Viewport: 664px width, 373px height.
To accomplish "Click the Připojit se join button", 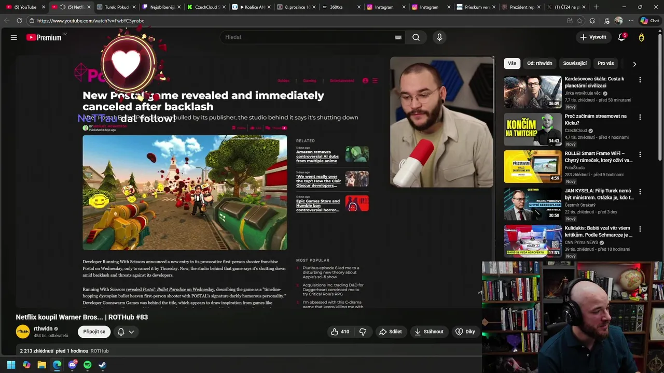I will [x=94, y=332].
